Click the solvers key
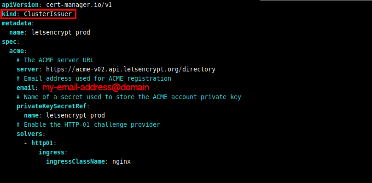The width and height of the screenshot is (372, 183). point(29,134)
